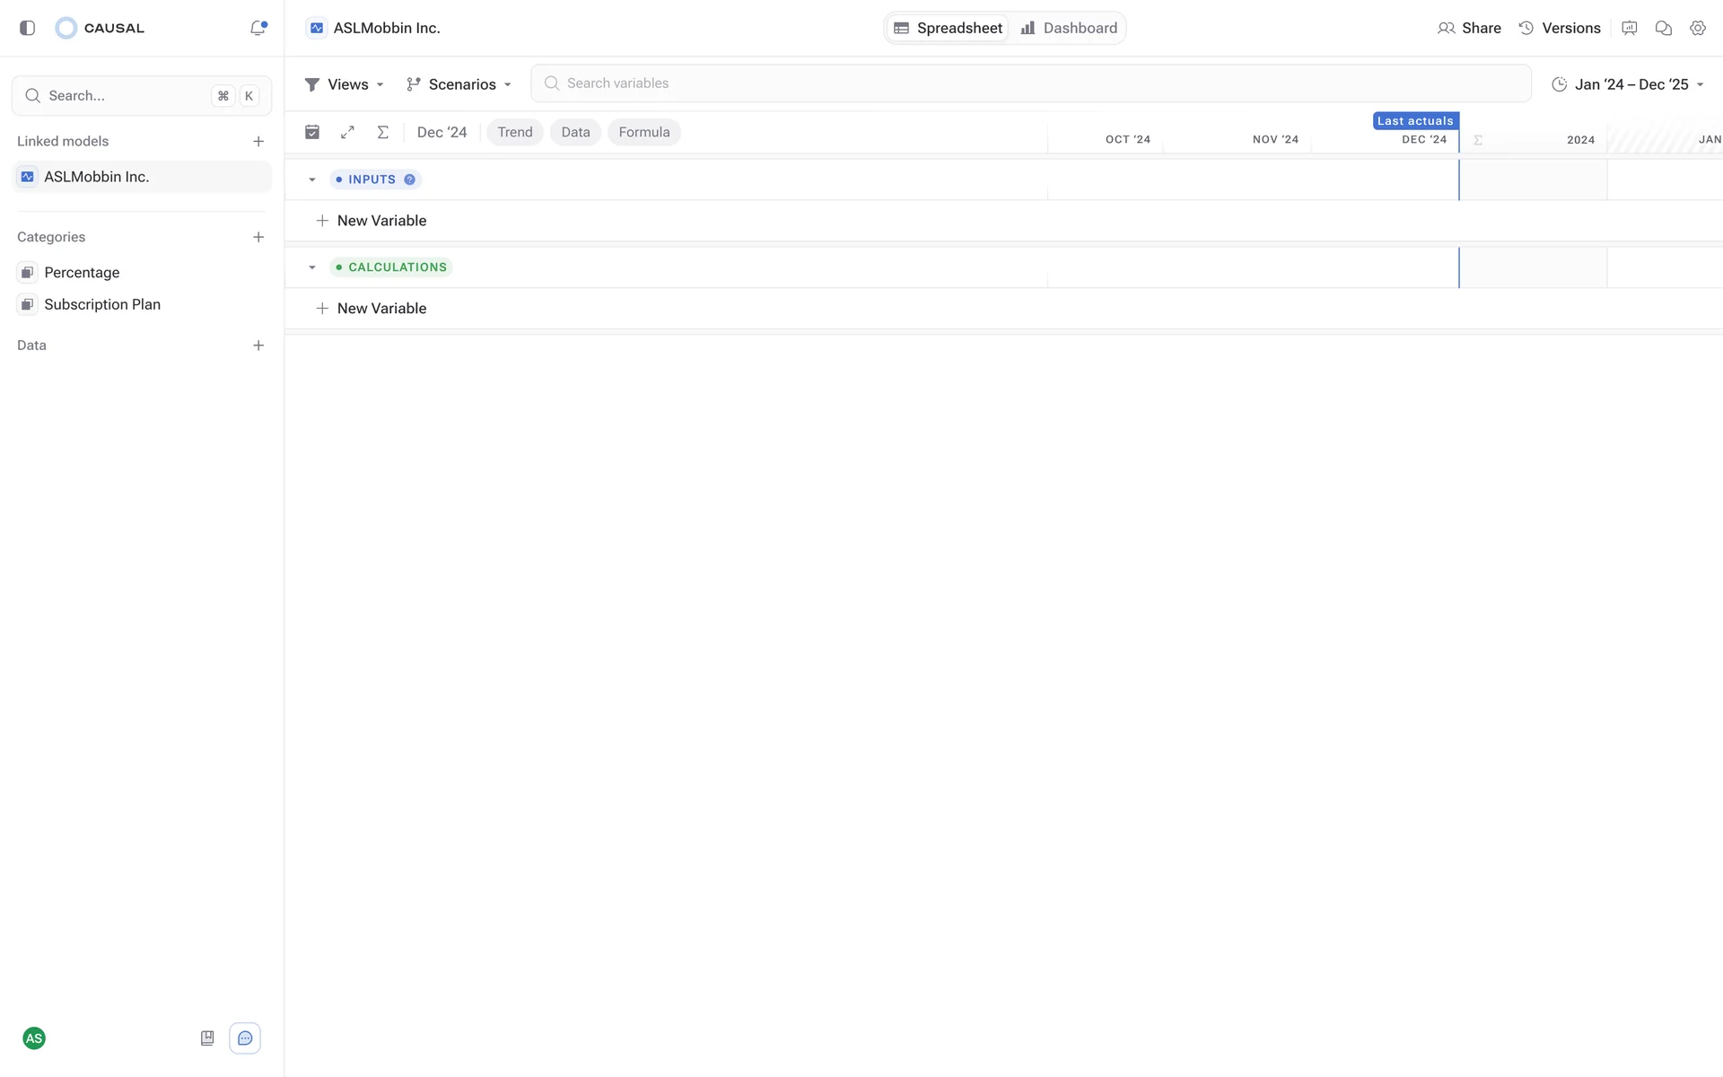Open the chat support bubble button

pos(245,1038)
